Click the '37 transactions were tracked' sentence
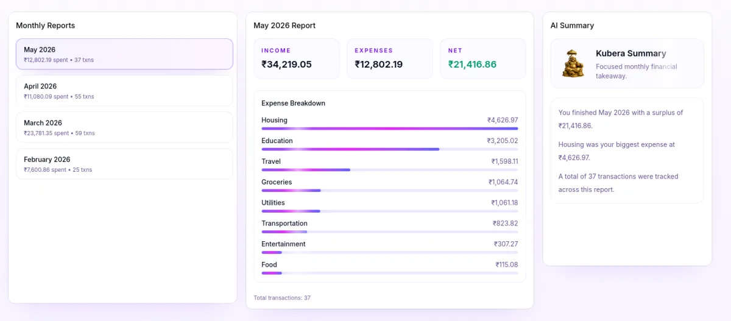The image size is (731, 321). (x=618, y=183)
